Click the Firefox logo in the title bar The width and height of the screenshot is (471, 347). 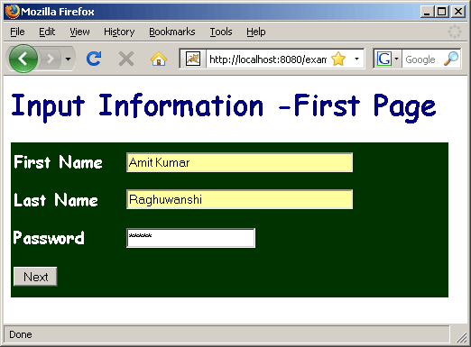(13, 12)
